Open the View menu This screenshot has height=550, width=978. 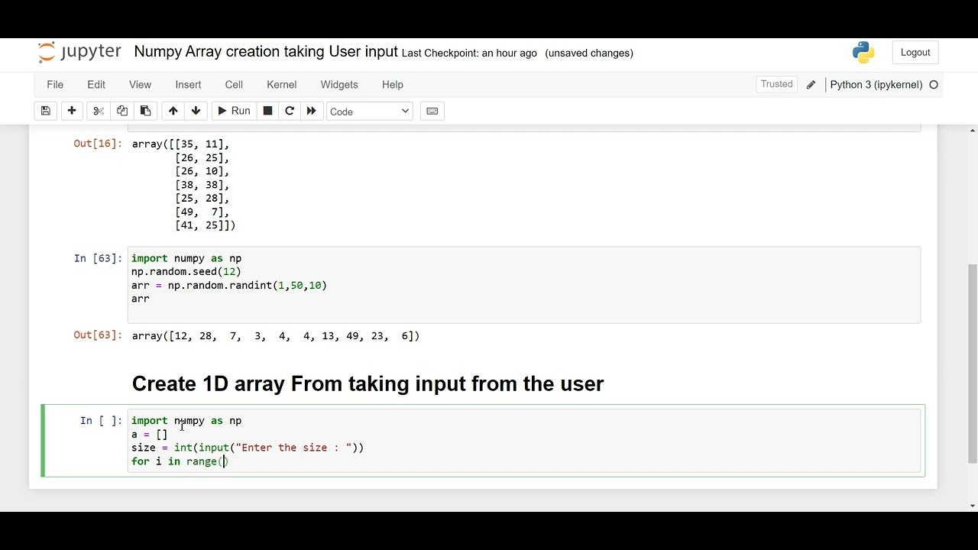pyautogui.click(x=140, y=85)
